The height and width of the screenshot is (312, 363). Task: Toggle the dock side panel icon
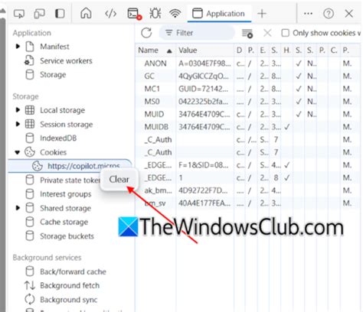pos(60,14)
